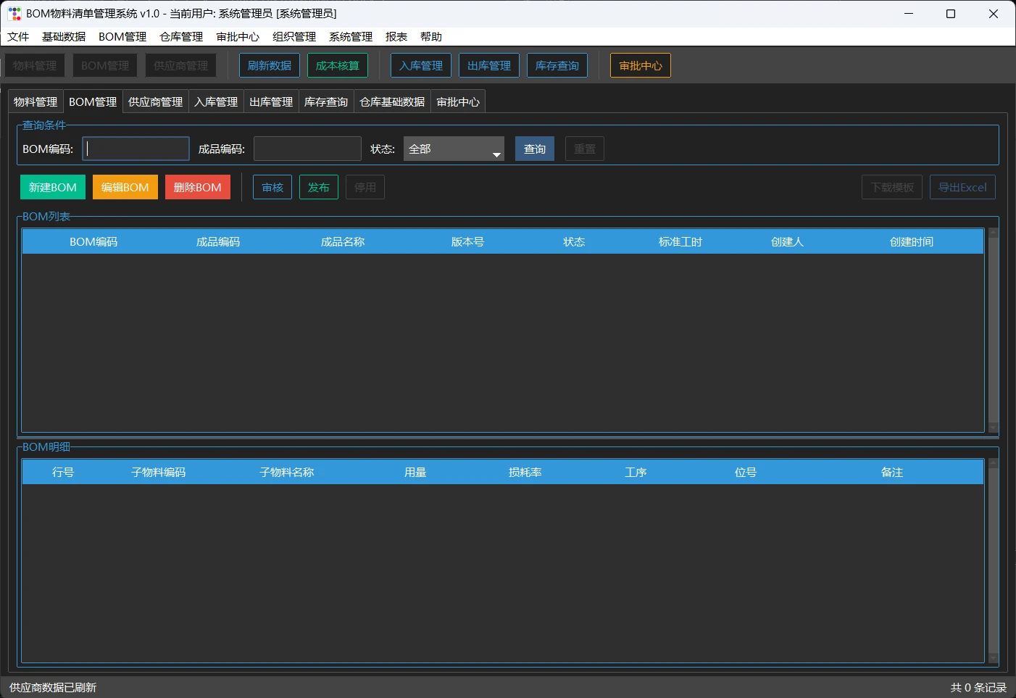Click the orange 编辑BOM button
Screen dimensions: 1016x698
point(125,187)
